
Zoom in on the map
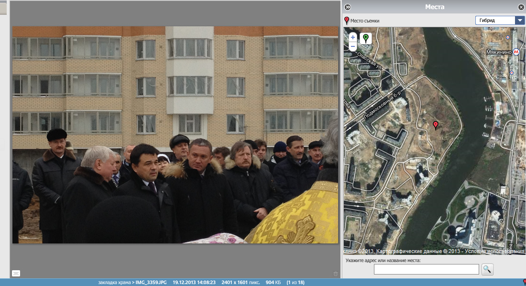point(353,37)
